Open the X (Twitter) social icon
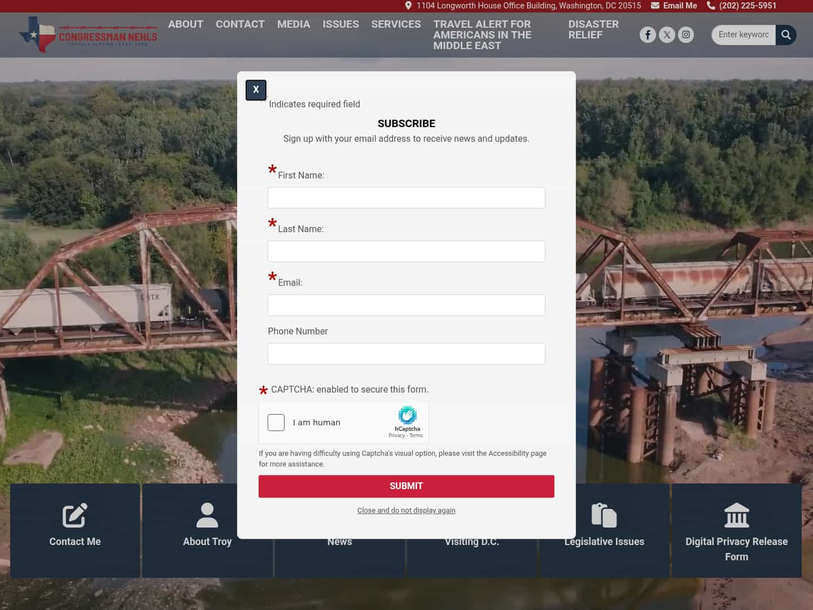The image size is (813, 610). 667,35
